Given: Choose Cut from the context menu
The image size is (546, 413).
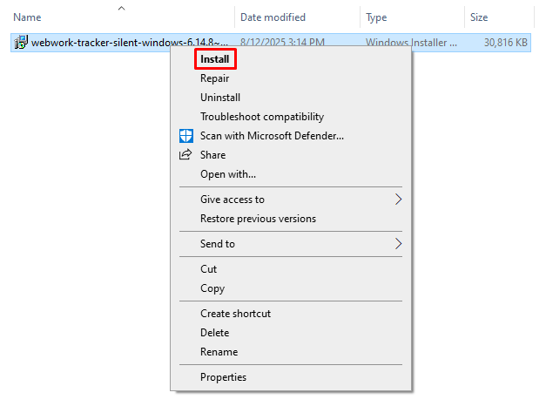Looking at the screenshot, I should (x=209, y=269).
